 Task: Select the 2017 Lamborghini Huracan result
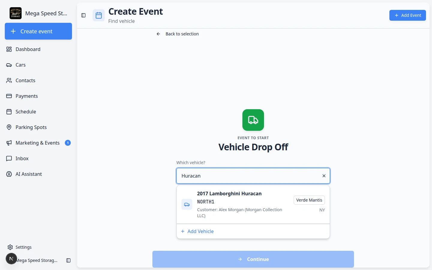click(x=253, y=205)
